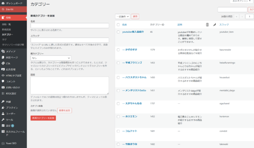
Task: Open the ad management icon
Action: (x=3, y=69)
